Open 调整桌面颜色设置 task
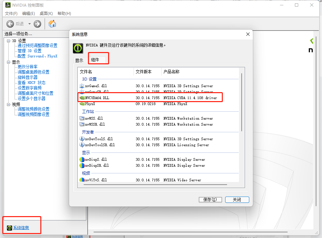The image size is (322, 238). pos(33,72)
